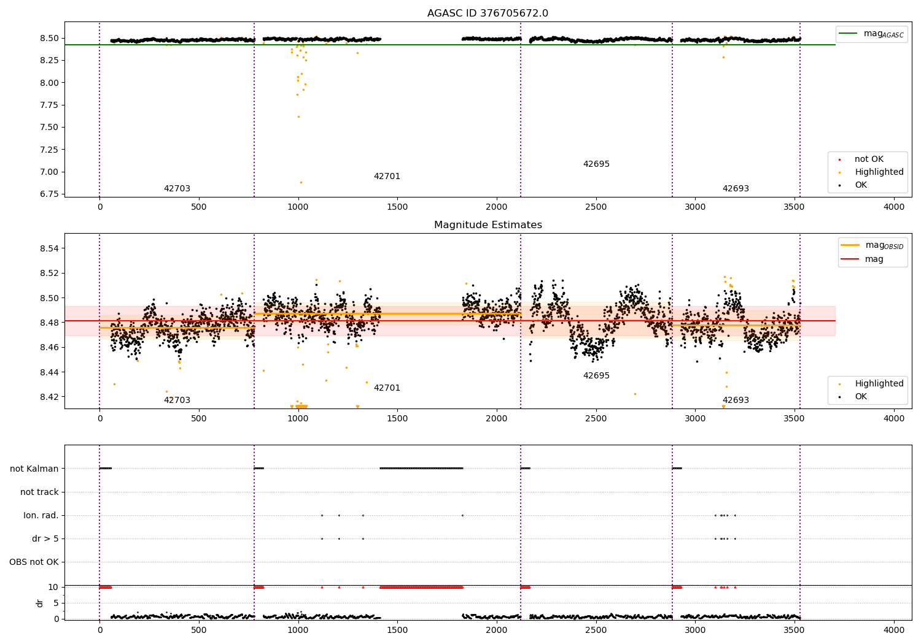Click the red "mag" legend line sample
Image resolution: width=921 pixels, height=644 pixels.
pos(850,259)
